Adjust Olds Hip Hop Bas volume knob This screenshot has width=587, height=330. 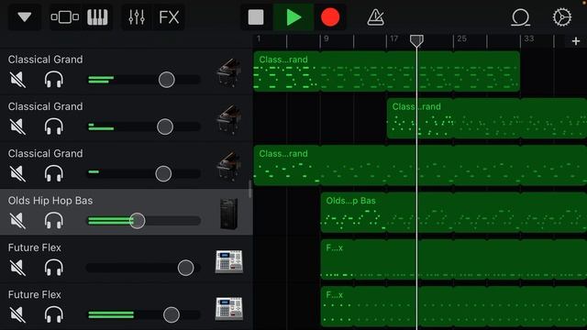[x=138, y=221]
